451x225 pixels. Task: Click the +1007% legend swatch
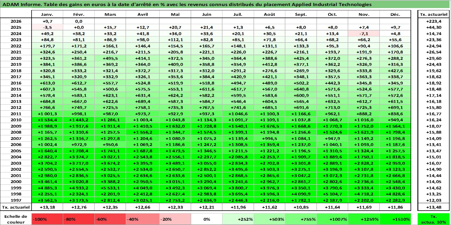[x=332, y=219]
